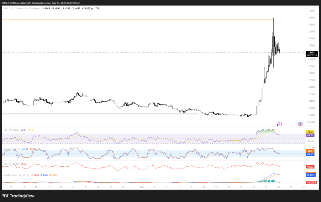
Task: Click the change value −0.0252 (−1.71%)
Action: tap(91, 8)
